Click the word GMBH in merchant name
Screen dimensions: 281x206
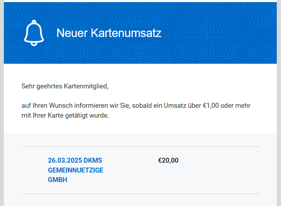coord(57,180)
